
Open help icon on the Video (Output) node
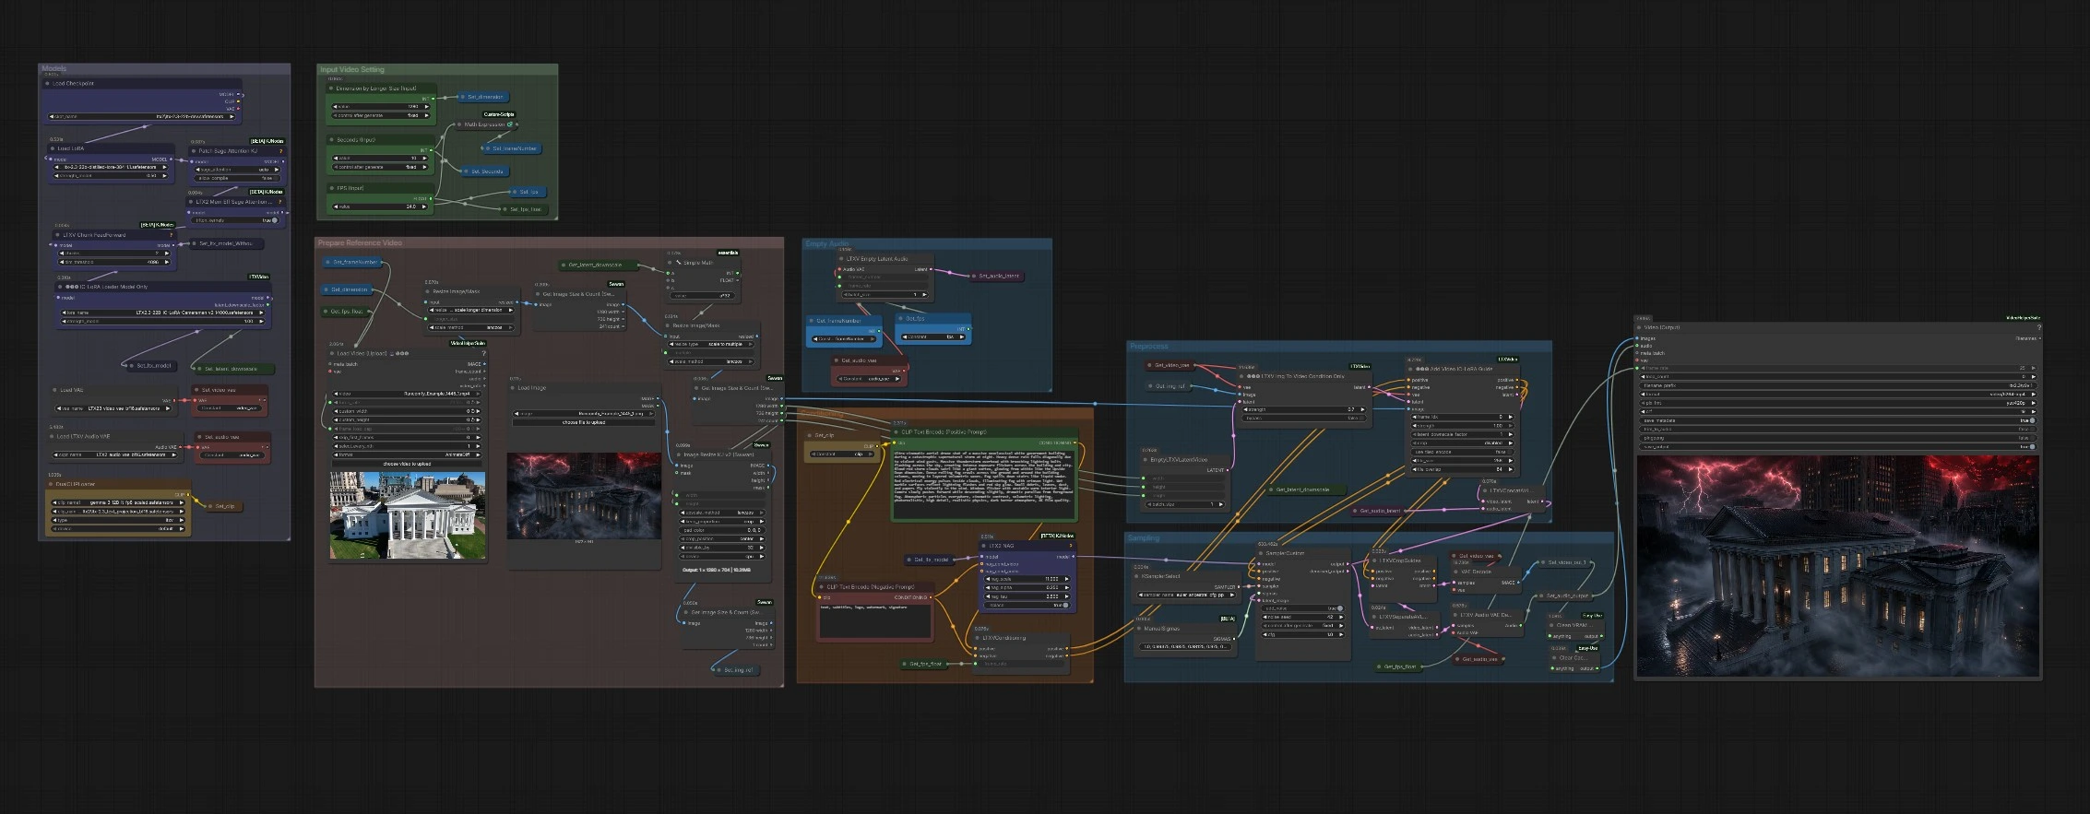[x=2038, y=327]
